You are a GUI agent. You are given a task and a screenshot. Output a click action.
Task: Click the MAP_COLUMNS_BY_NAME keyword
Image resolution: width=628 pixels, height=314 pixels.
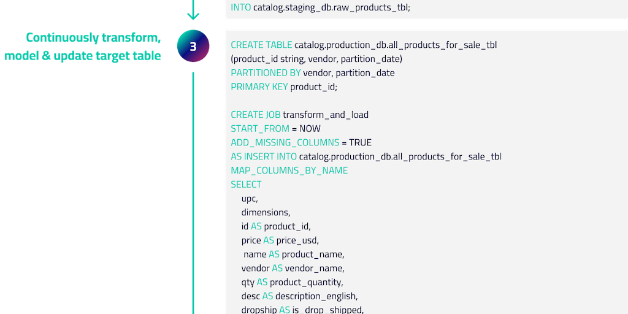tap(289, 170)
